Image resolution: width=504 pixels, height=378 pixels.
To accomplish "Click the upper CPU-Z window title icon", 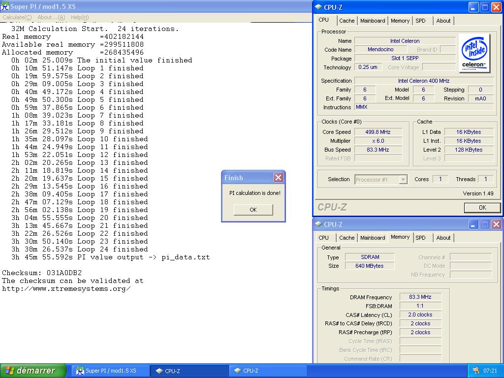I will click(x=318, y=7).
